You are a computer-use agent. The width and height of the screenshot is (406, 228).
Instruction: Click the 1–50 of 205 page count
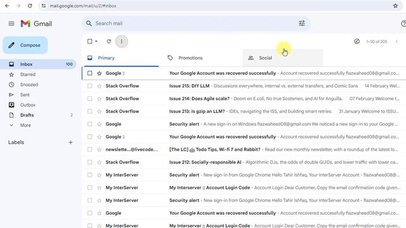(376, 41)
